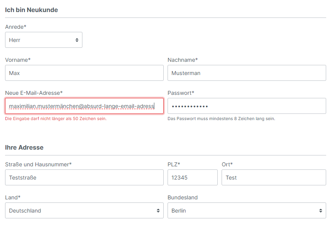Image resolution: width=332 pixels, height=225 pixels.
Task: Open the Anrede dropdown showing Herr
Action: (44, 40)
